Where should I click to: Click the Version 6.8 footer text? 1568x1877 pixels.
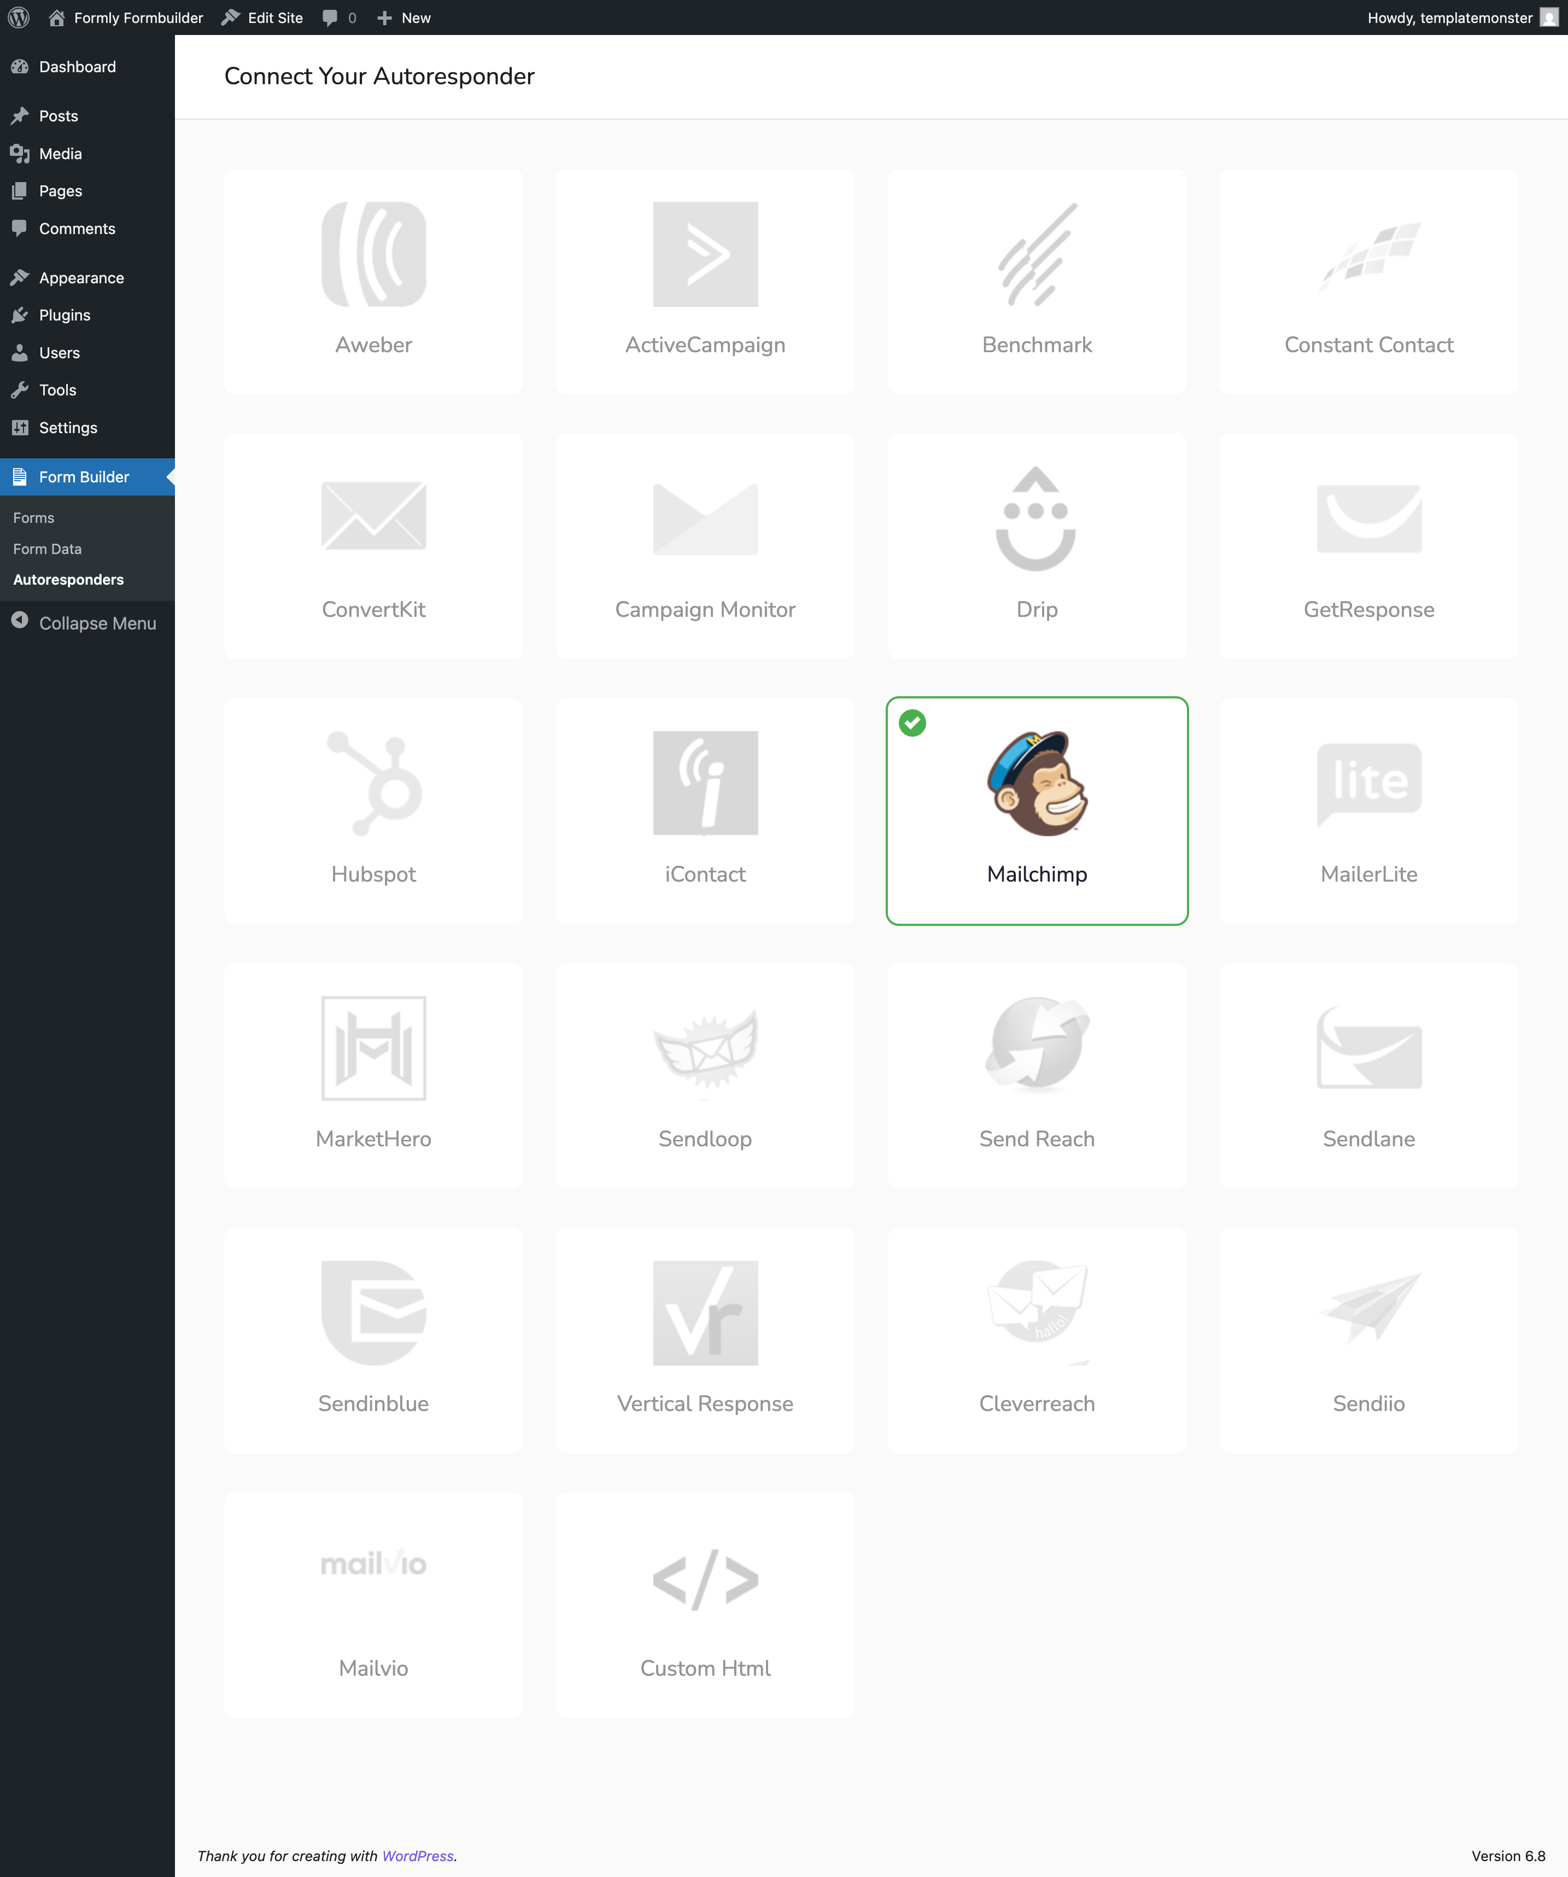1508,1856
